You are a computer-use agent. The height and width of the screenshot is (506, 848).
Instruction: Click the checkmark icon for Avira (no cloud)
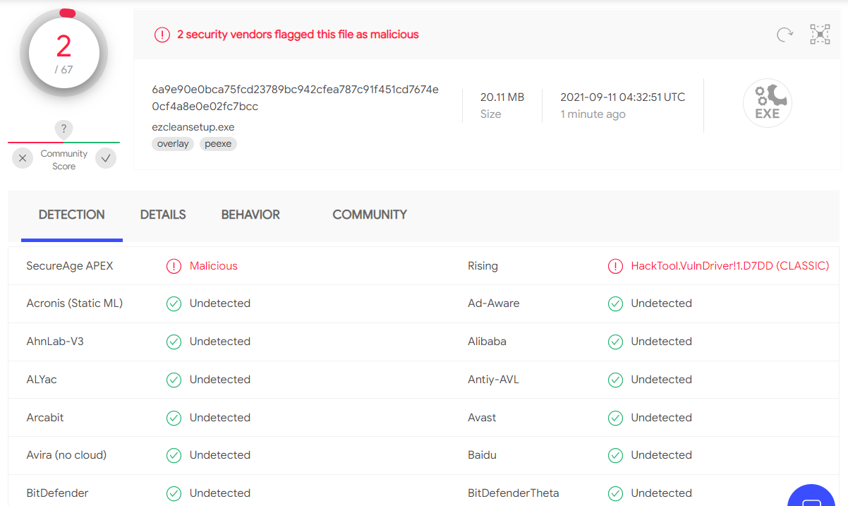point(174,455)
